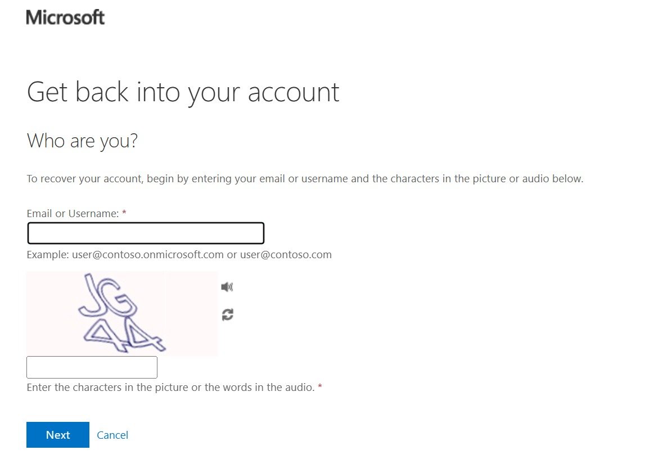645x468 pixels.
Task: Click the "Email or Username:" label
Action: (x=73, y=214)
